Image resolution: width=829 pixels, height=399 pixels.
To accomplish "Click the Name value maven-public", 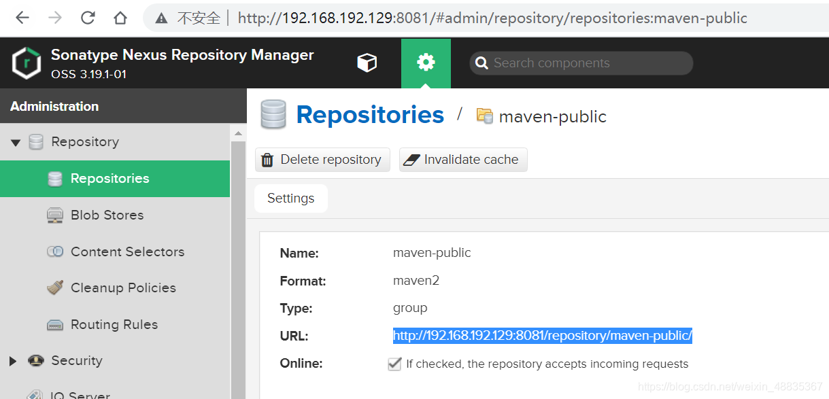I will [x=432, y=253].
